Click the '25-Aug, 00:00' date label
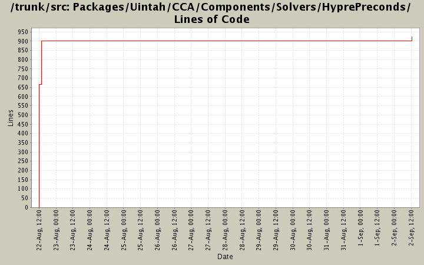The height and width of the screenshot is (265, 424). click(x=124, y=230)
